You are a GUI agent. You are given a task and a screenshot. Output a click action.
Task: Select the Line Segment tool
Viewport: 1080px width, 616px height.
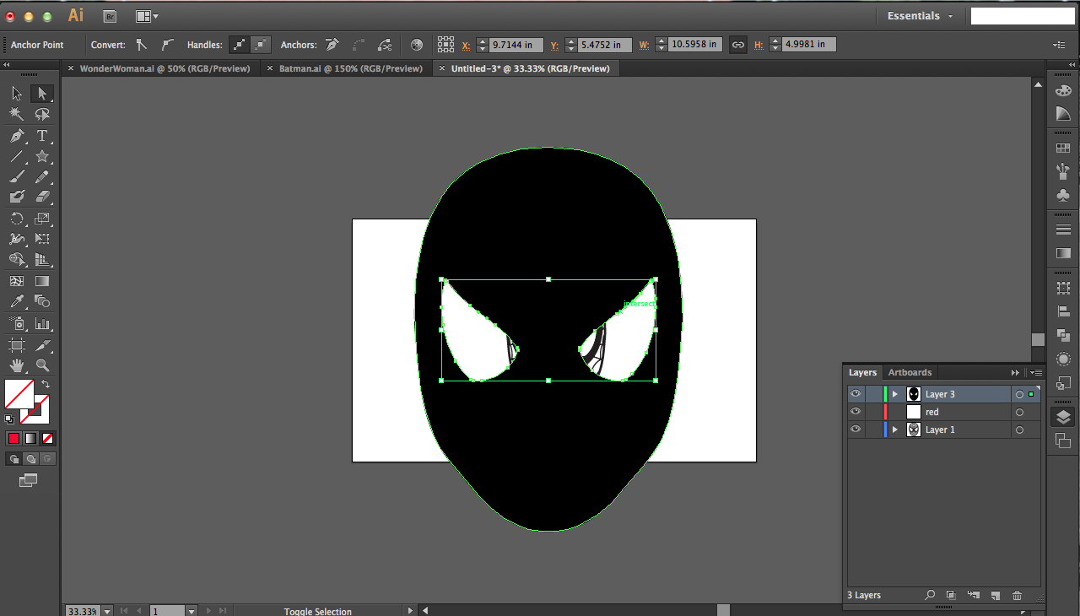click(16, 157)
